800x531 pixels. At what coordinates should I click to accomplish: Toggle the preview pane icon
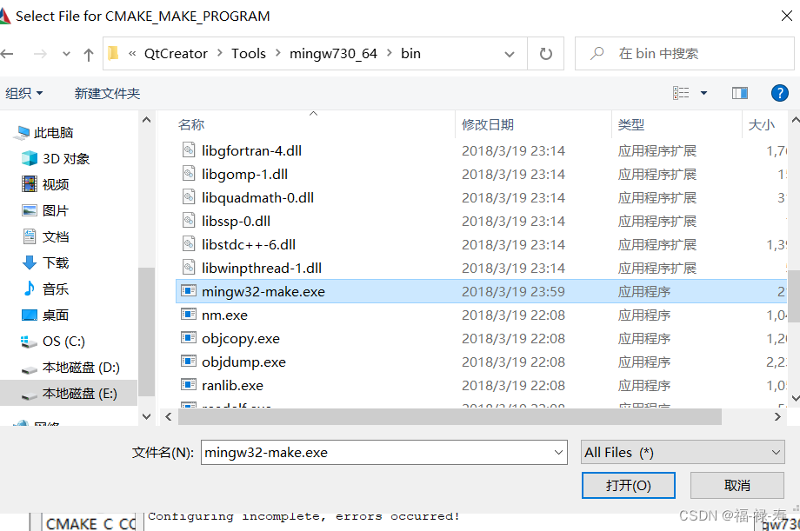pyautogui.click(x=739, y=93)
